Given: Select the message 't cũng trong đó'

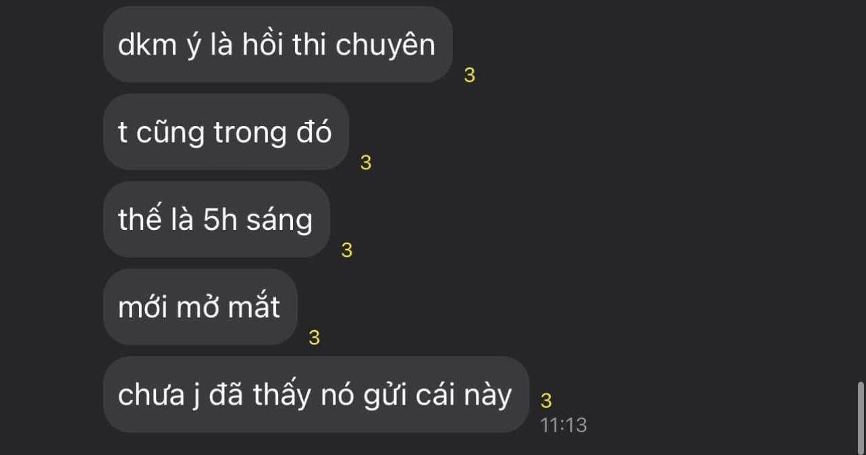Looking at the screenshot, I should tap(225, 132).
